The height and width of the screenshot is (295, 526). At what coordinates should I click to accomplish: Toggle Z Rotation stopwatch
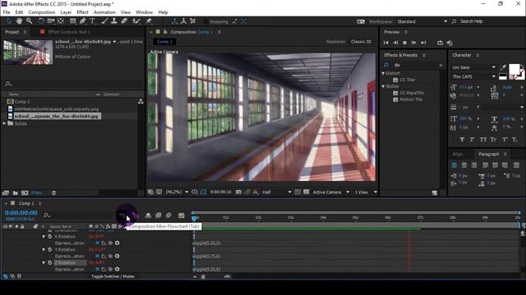coord(50,262)
